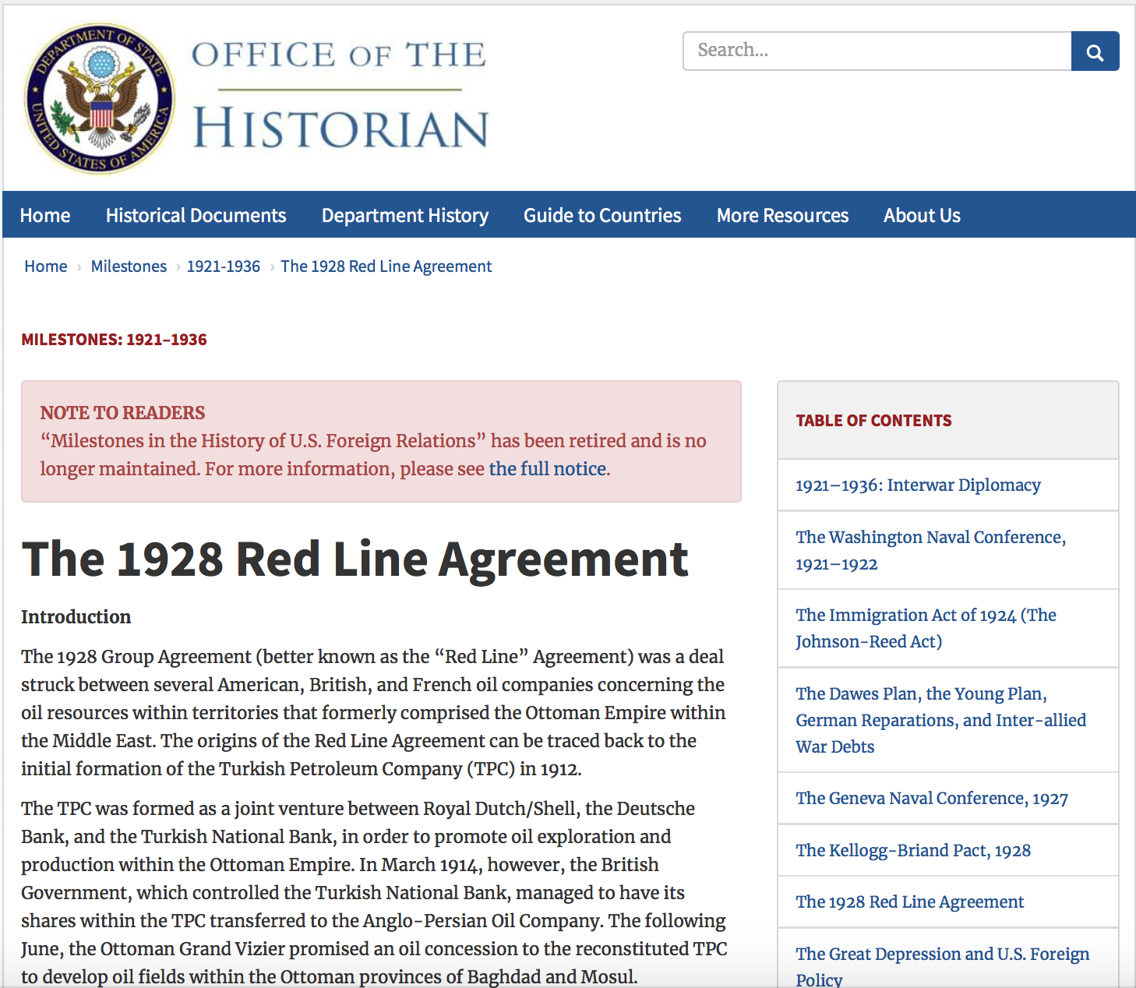Viewport: 1136px width, 988px height.
Task: Open About Us in the navigation bar
Action: tap(922, 215)
